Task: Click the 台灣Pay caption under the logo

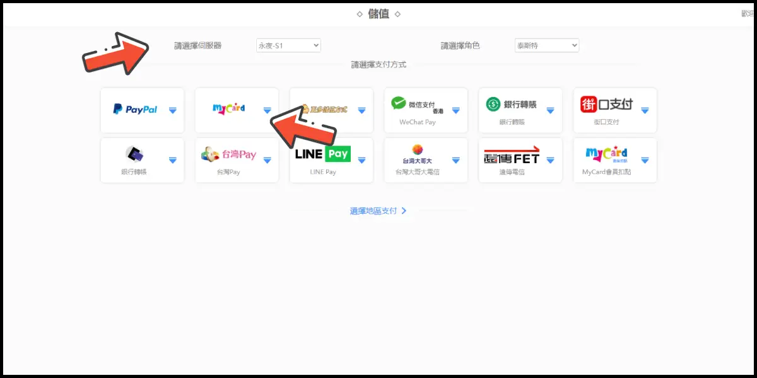Action: click(228, 172)
